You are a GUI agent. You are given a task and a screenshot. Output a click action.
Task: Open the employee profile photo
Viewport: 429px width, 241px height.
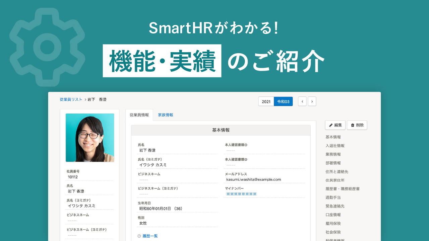tap(90, 138)
